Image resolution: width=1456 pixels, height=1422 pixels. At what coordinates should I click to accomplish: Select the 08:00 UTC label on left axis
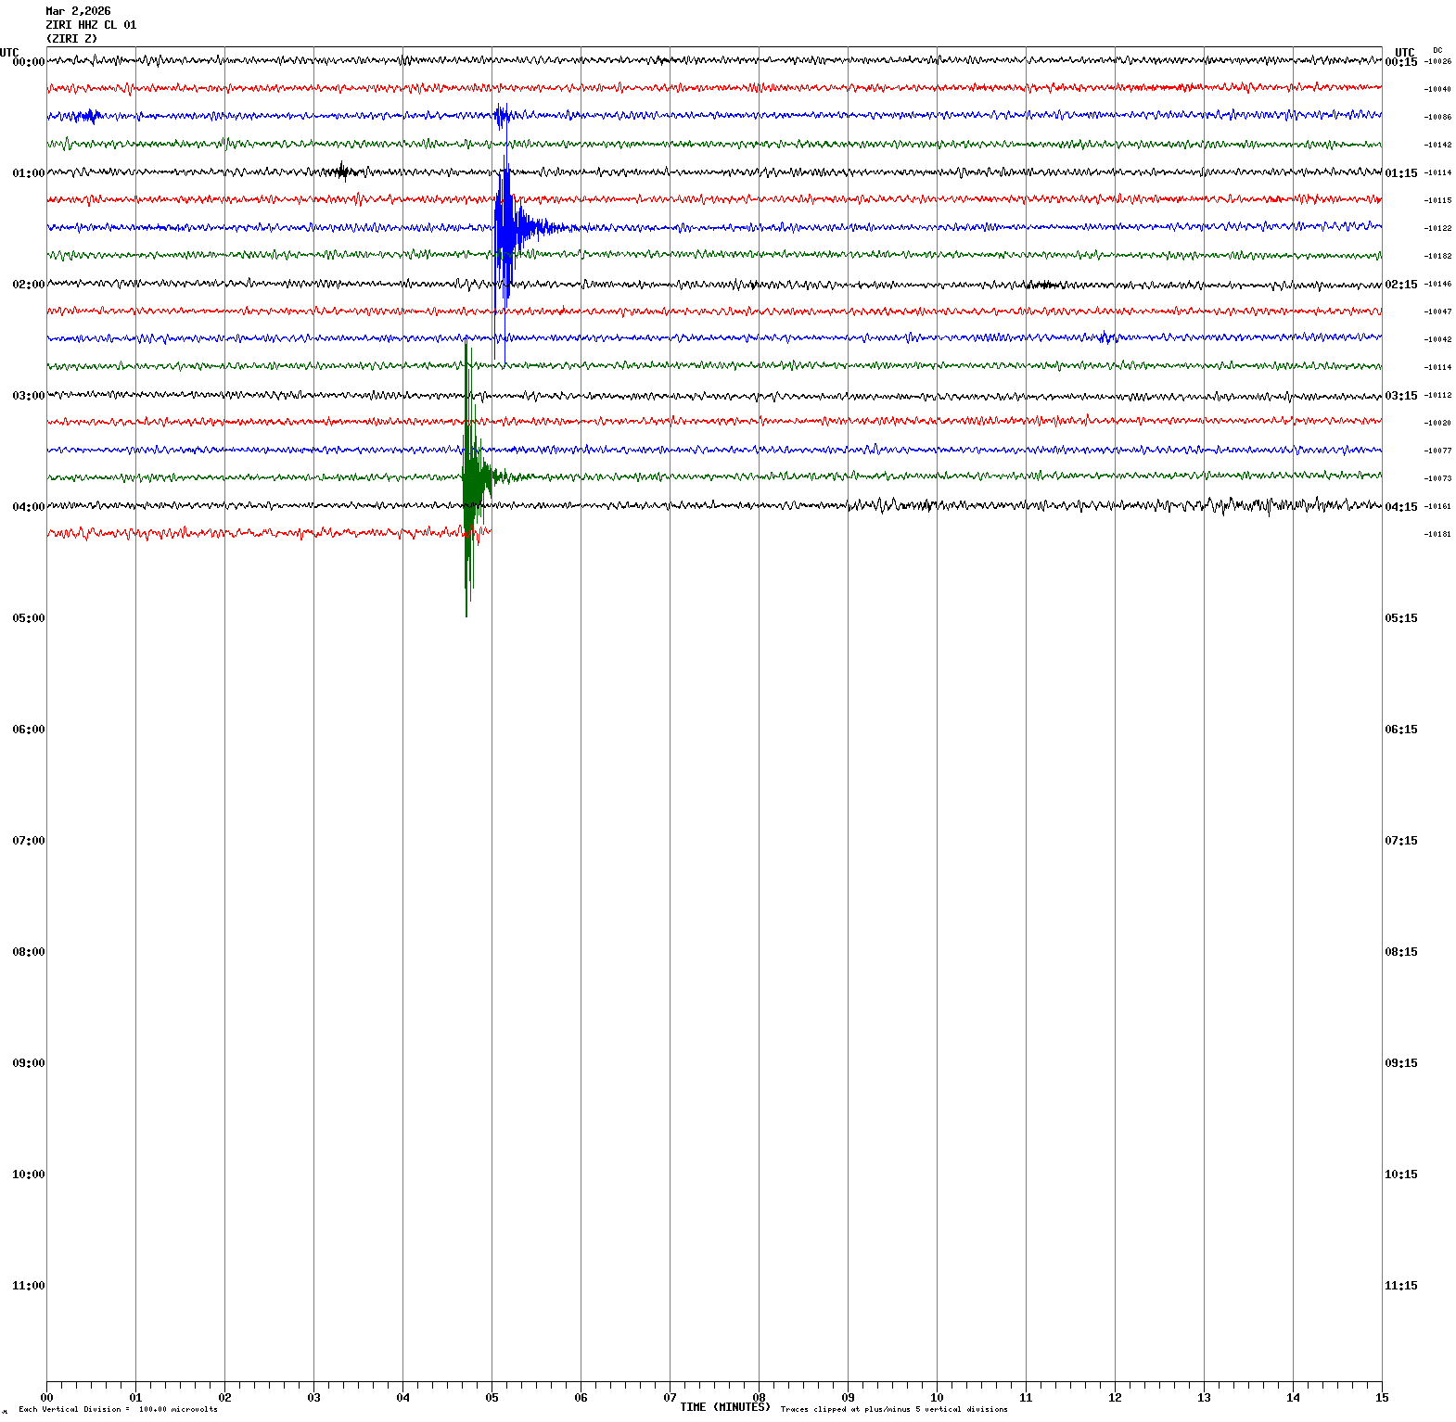pyautogui.click(x=28, y=952)
